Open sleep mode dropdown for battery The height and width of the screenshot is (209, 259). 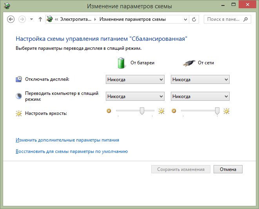[x=135, y=96]
